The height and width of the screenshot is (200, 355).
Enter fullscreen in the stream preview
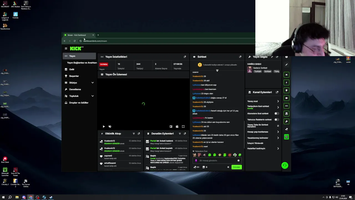click(183, 127)
